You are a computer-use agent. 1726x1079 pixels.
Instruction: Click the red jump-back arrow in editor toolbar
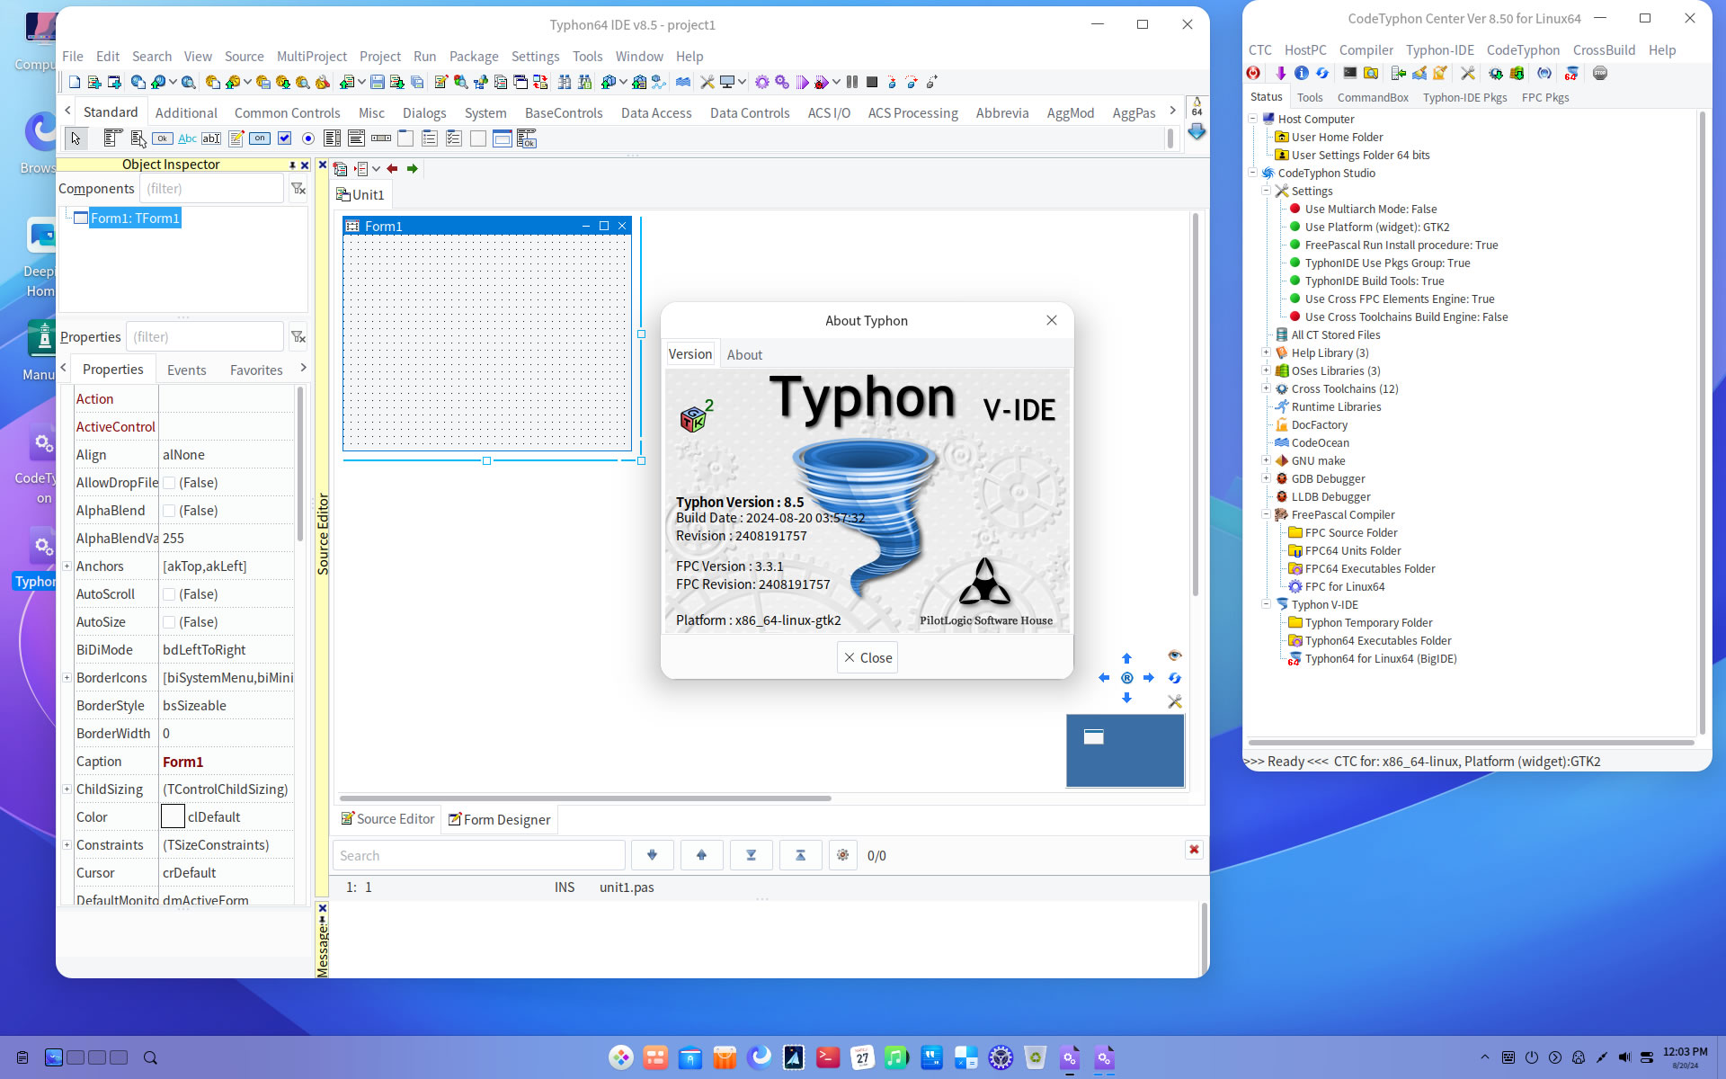[x=392, y=169]
